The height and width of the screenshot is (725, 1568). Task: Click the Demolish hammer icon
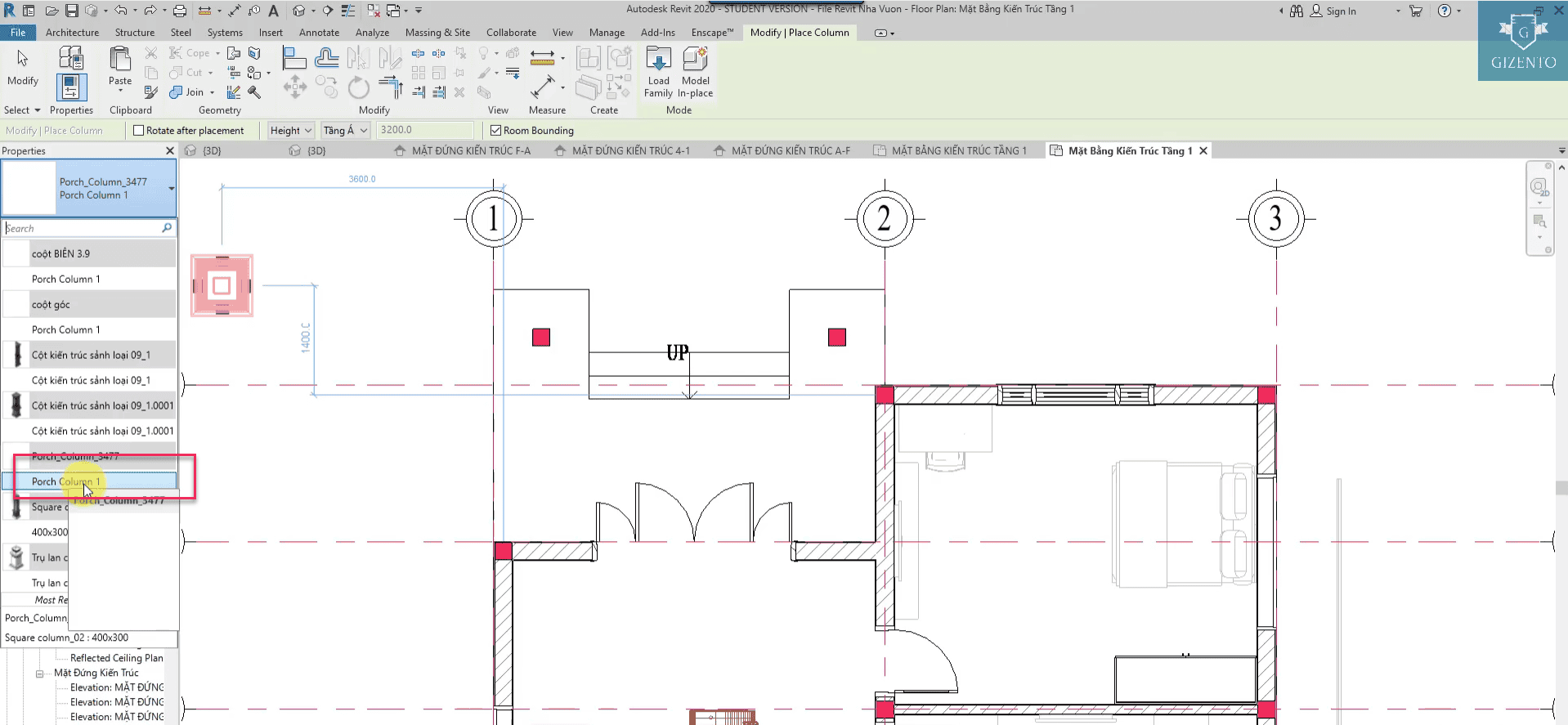click(254, 92)
